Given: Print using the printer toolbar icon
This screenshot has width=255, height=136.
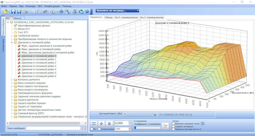Looking at the screenshot, I should [x=25, y=11].
